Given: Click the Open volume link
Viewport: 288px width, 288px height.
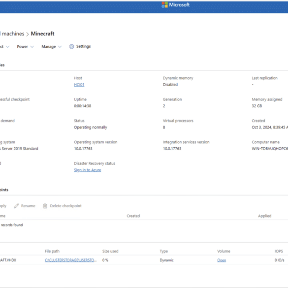Looking at the screenshot, I should click(222, 260).
